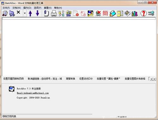Switch to 取消超链接、自动序号 tab
Screen dimensions: 158x120
pyautogui.click(x=45, y=79)
